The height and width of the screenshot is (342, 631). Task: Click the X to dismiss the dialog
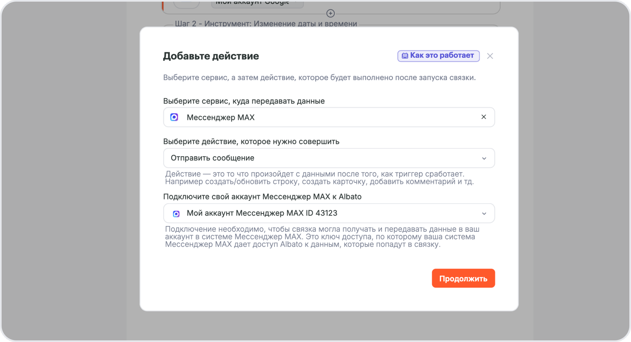pyautogui.click(x=490, y=56)
